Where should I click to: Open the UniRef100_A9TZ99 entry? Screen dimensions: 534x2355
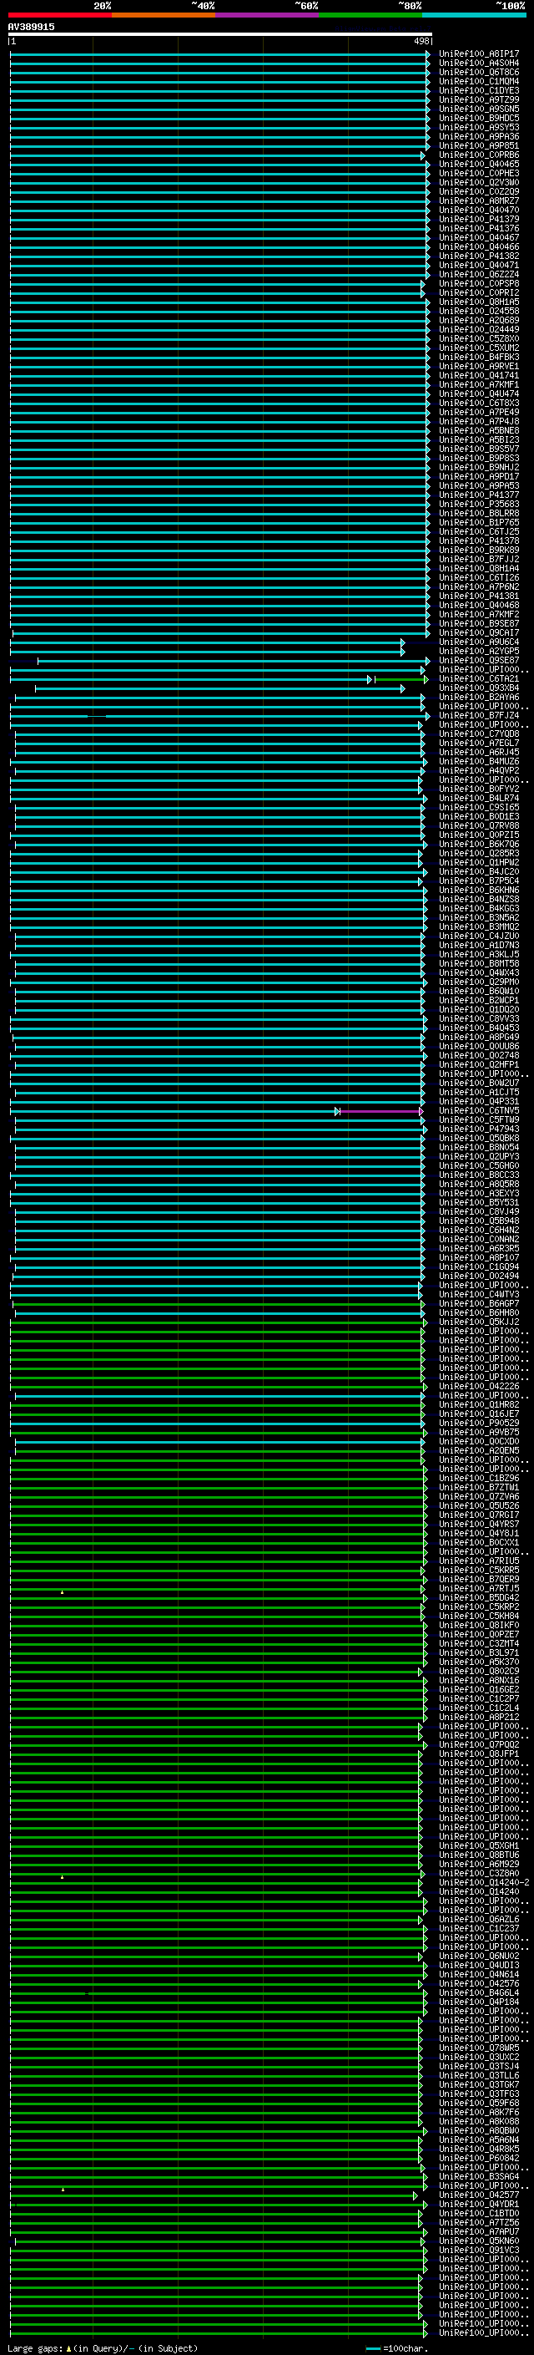(479, 99)
